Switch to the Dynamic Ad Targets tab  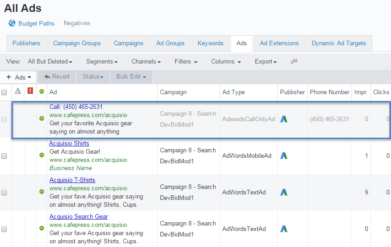point(339,43)
